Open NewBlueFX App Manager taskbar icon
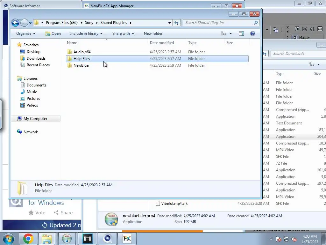Screen dimensions: 326x245 tap(127, 239)
